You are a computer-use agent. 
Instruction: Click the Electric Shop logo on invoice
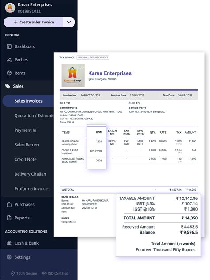click(x=73, y=75)
